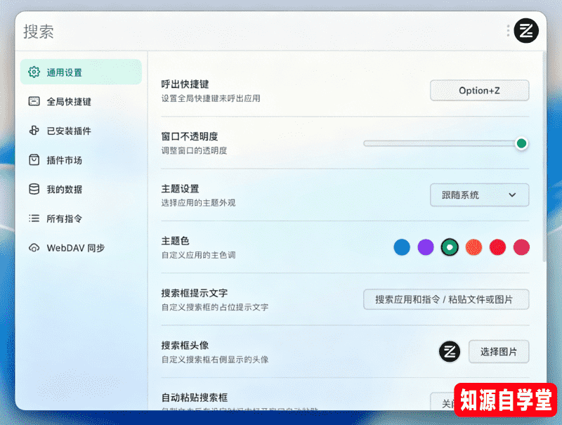562x425 pixels.
Task: Select the orange theme color
Action: 473,247
